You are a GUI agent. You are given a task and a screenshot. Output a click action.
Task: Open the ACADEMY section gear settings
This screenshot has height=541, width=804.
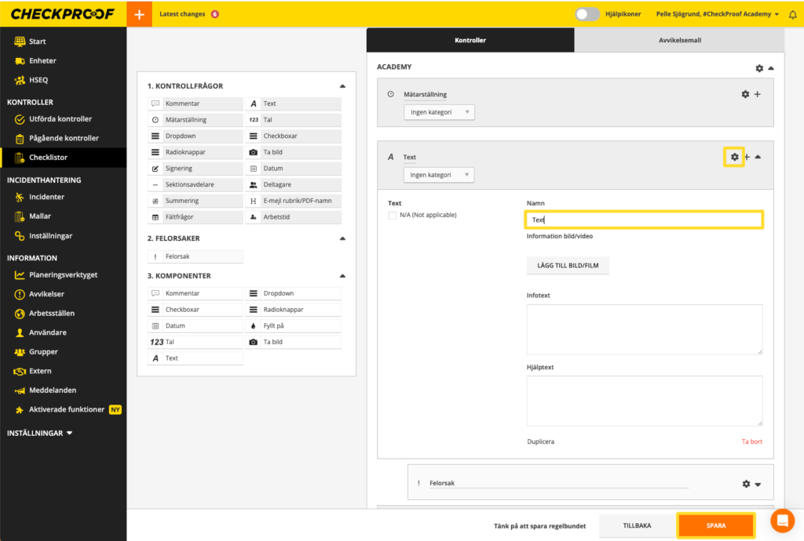pyautogui.click(x=759, y=68)
